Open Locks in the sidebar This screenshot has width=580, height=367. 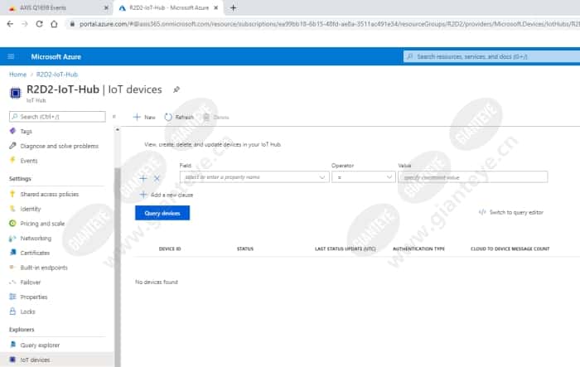point(27,311)
